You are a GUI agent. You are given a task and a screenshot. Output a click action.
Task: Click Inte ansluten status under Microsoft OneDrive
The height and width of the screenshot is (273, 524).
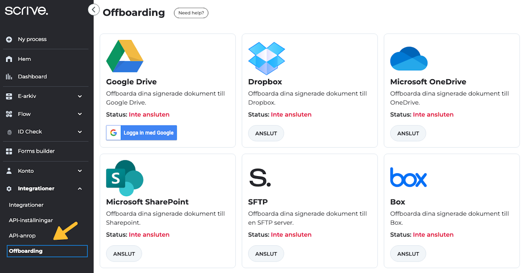(x=433, y=114)
